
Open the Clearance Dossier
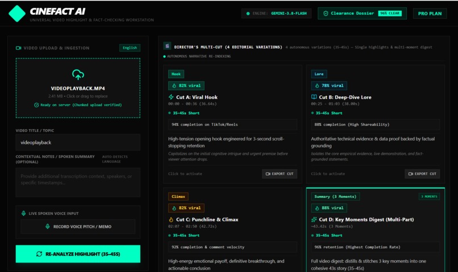362,14
